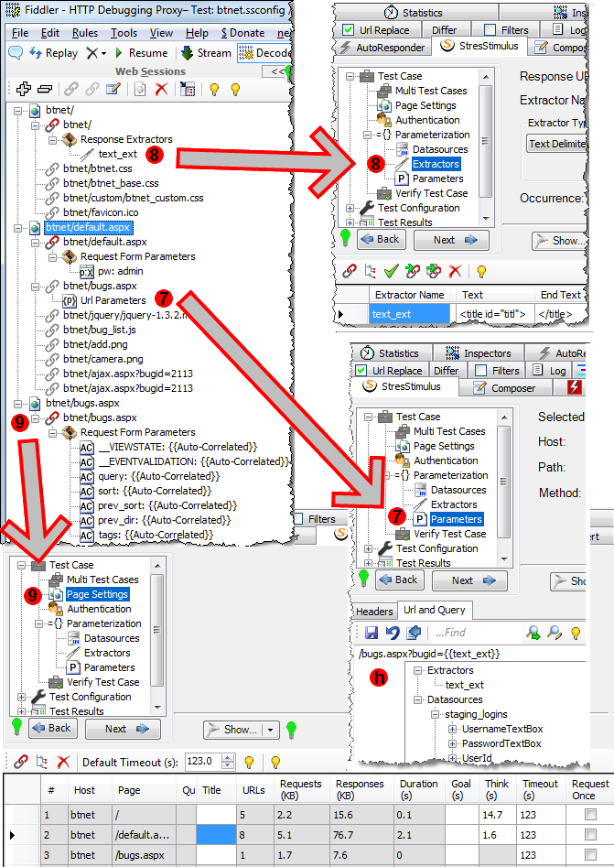
Task: Click the tree-view list icon in Web Sessions toolbar
Action: coord(188,89)
